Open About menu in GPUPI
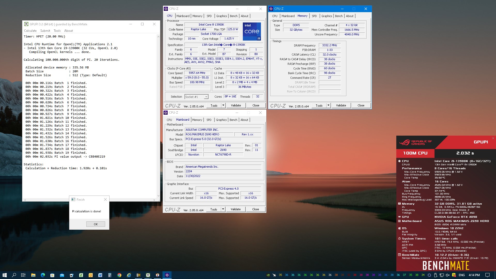Image resolution: width=496 pixels, height=279 pixels. point(68,30)
